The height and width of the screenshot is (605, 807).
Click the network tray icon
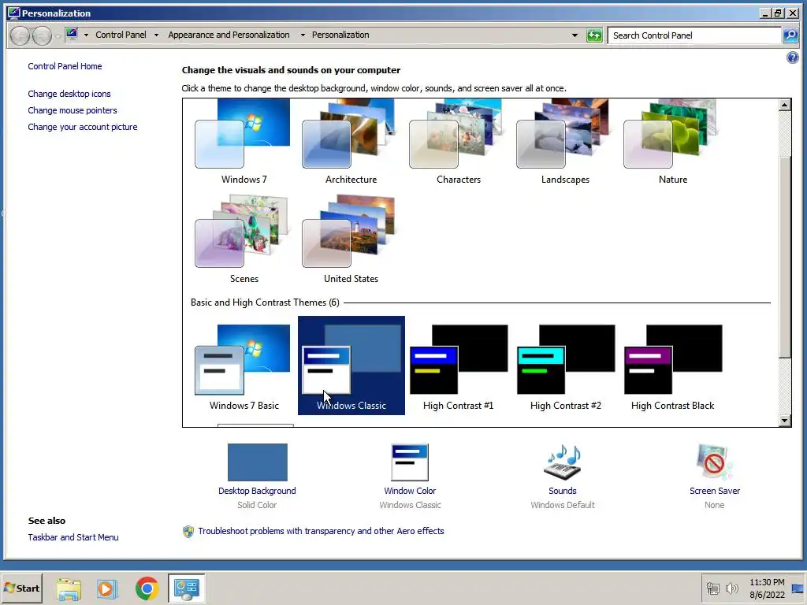[x=712, y=588]
